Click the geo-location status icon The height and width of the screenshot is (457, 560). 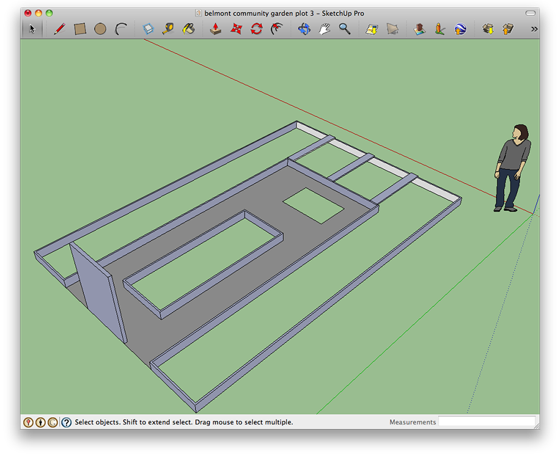28,423
